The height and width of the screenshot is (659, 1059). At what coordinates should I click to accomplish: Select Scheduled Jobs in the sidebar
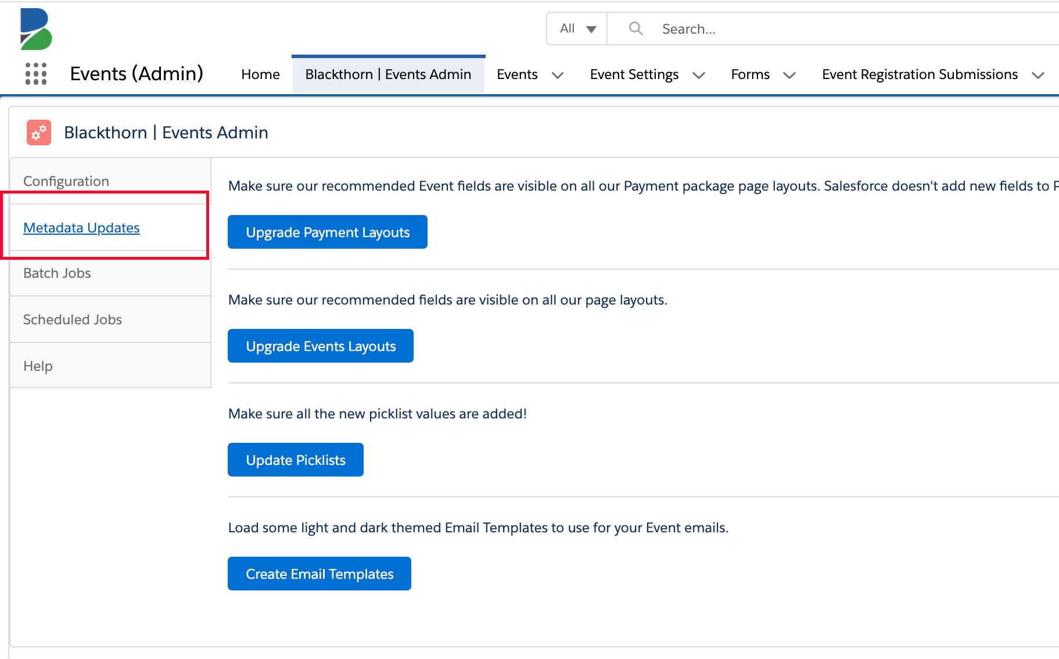click(110, 320)
